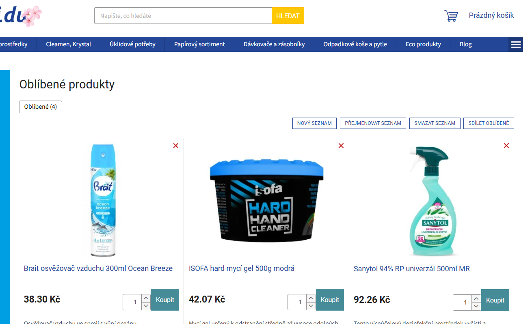Remove Brait air freshener from favorites
Viewport: 532px width, 324px height.
[x=176, y=146]
